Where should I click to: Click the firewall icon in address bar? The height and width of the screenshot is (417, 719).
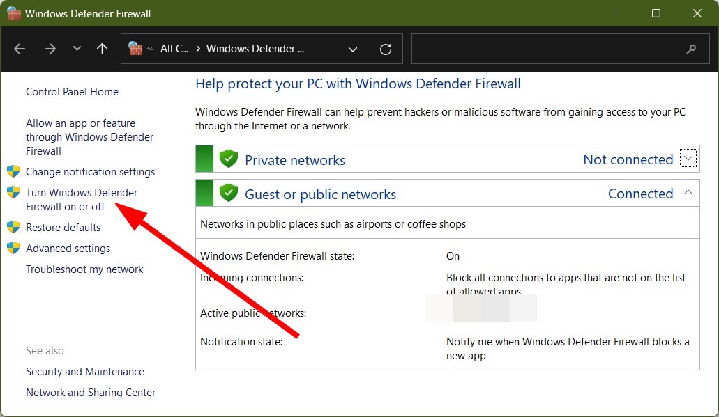coord(135,49)
